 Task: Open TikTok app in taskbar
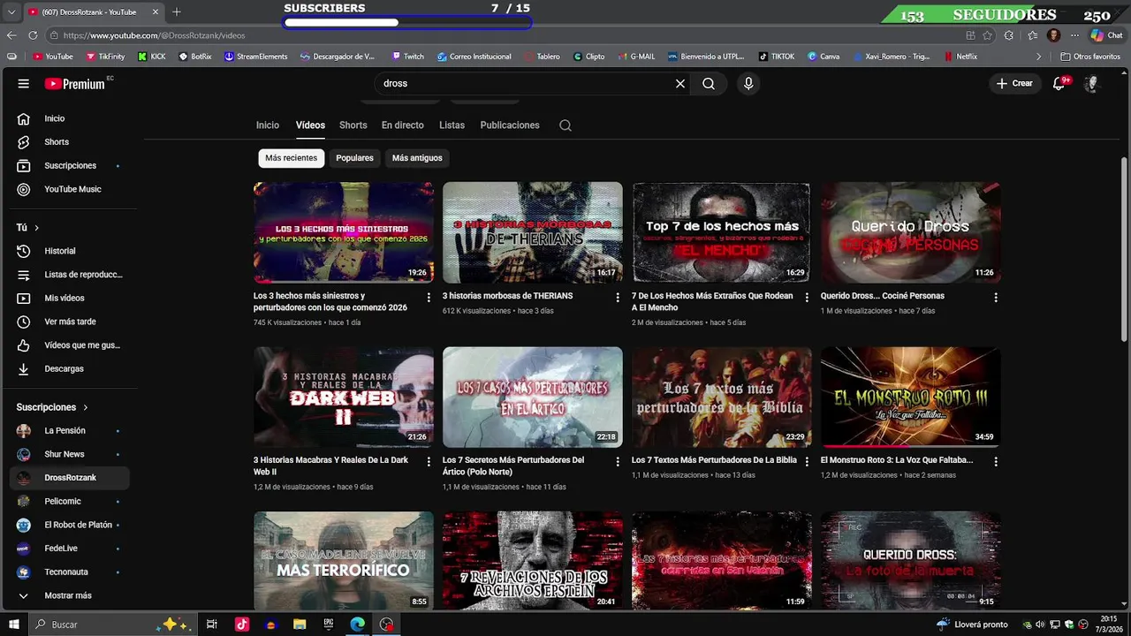242,625
